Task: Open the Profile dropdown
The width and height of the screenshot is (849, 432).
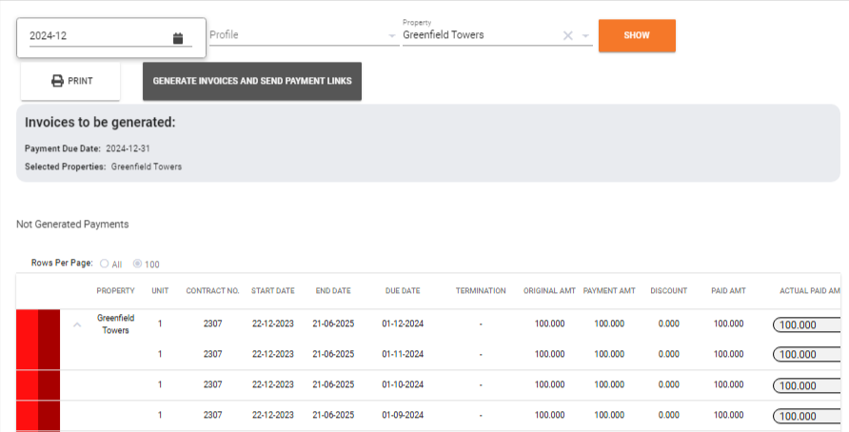Action: coord(304,35)
